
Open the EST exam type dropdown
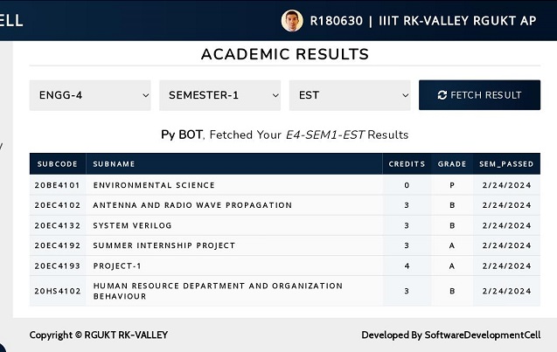pos(350,95)
